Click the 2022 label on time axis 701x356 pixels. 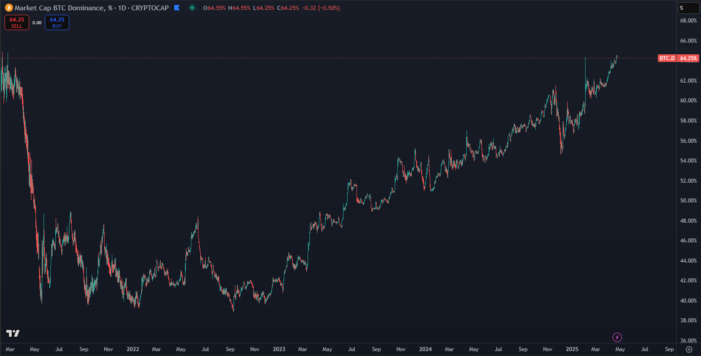point(133,349)
